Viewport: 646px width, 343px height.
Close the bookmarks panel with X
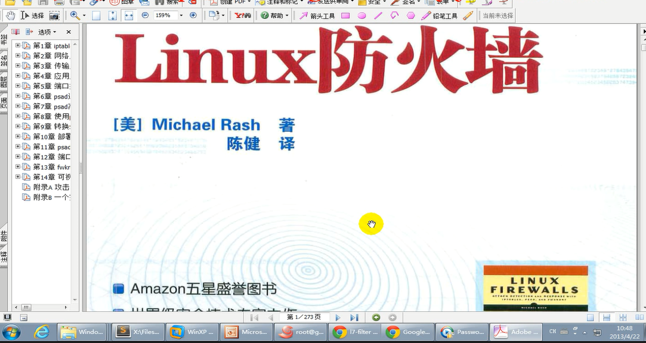(x=69, y=32)
